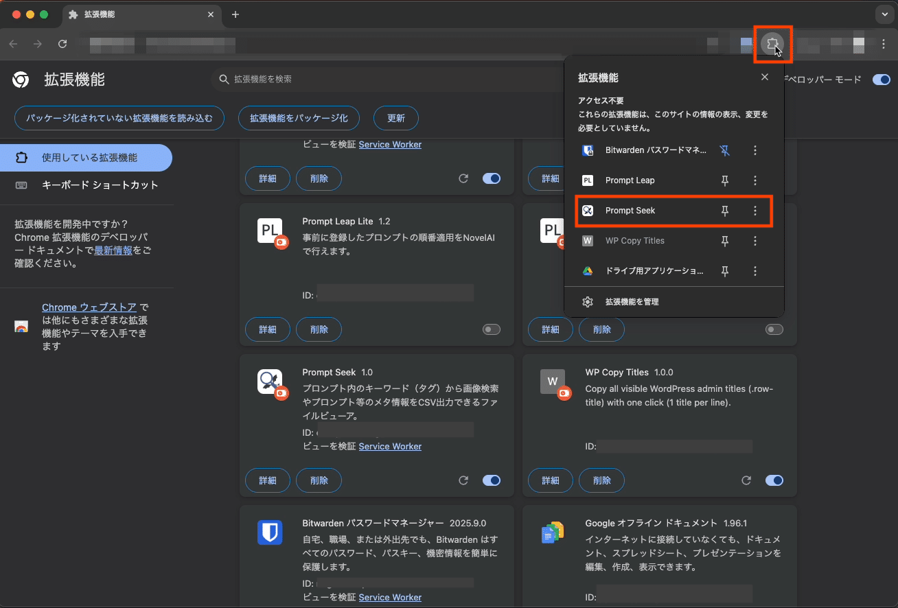Open キーボード ショートカット in the sidebar

(x=86, y=185)
